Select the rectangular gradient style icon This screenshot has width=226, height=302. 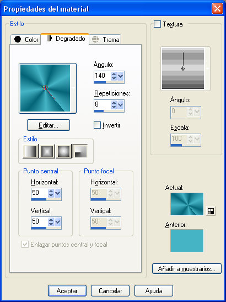click(47, 151)
